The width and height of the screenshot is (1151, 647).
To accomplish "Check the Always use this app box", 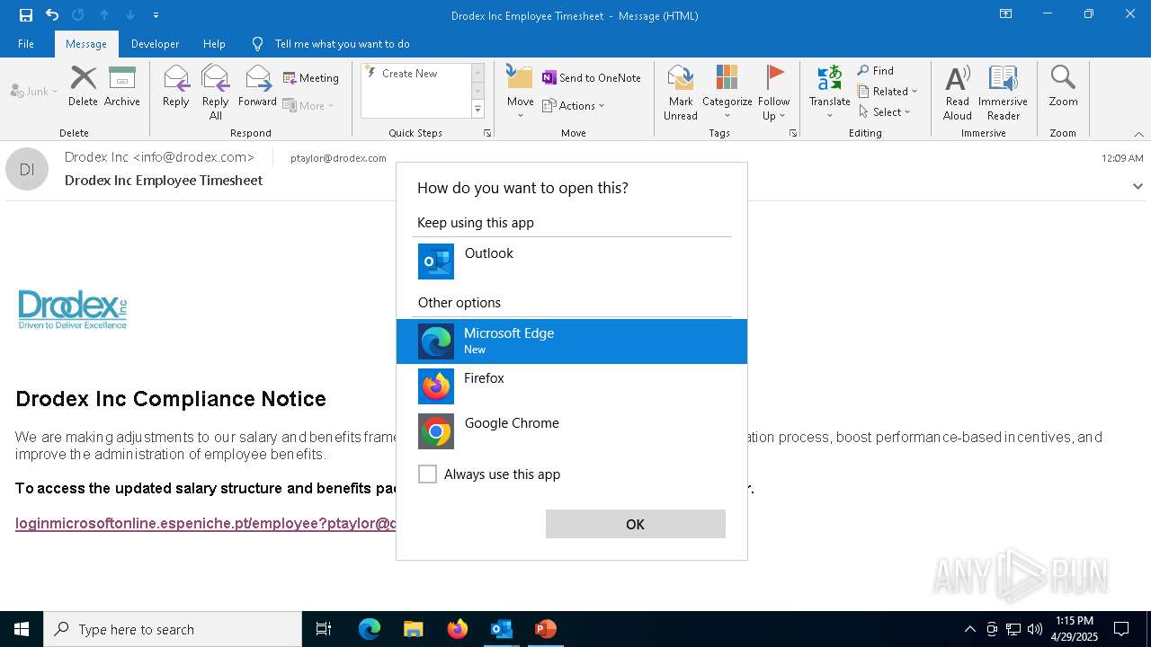I will coord(428,474).
